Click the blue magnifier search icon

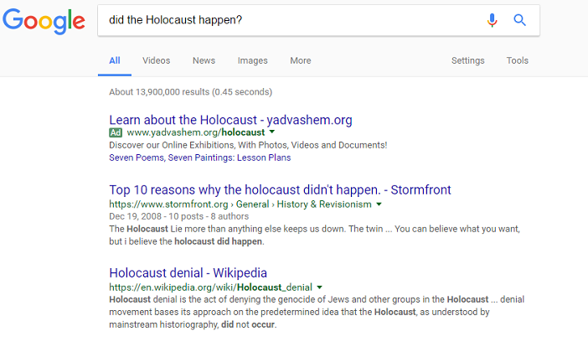click(x=519, y=20)
